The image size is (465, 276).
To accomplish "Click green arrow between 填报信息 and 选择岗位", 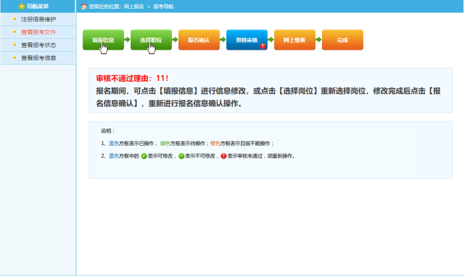I will coord(127,40).
